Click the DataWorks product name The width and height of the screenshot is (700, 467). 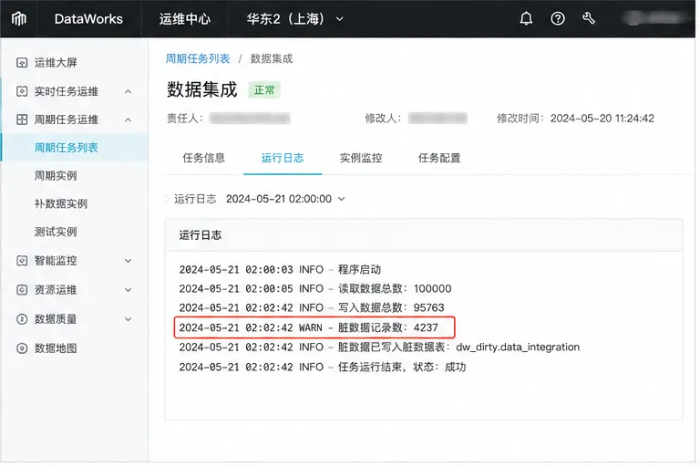point(88,19)
